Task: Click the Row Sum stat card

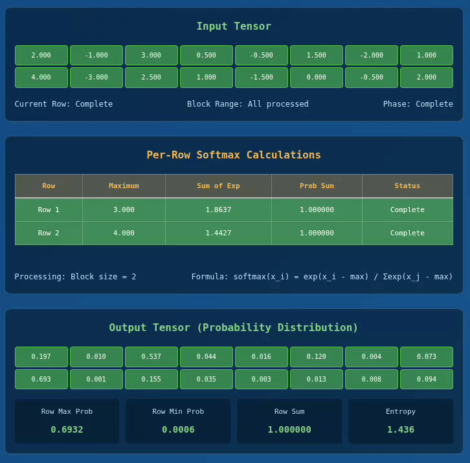Action: coord(289,421)
